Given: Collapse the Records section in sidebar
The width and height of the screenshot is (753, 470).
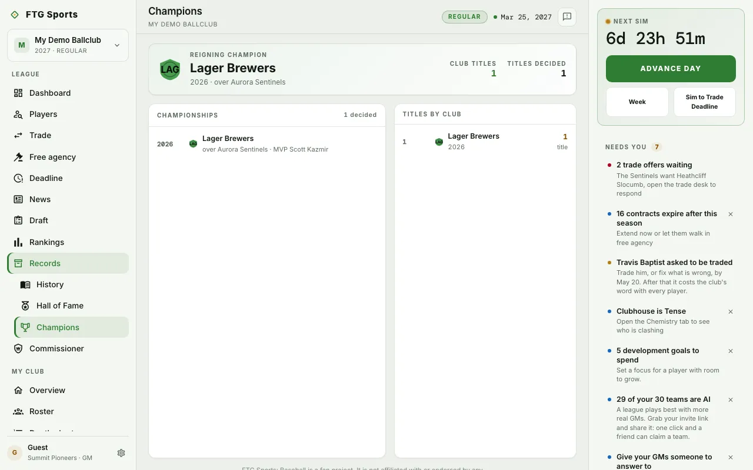Looking at the screenshot, I should pyautogui.click(x=68, y=263).
